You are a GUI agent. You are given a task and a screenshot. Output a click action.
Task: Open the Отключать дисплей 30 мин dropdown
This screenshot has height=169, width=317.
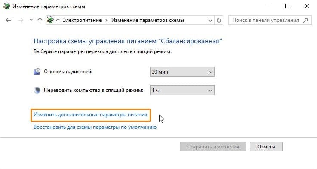(182, 72)
